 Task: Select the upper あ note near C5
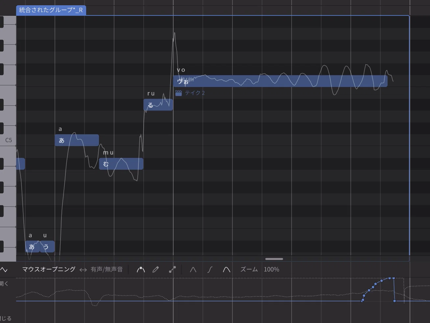pyautogui.click(x=77, y=140)
